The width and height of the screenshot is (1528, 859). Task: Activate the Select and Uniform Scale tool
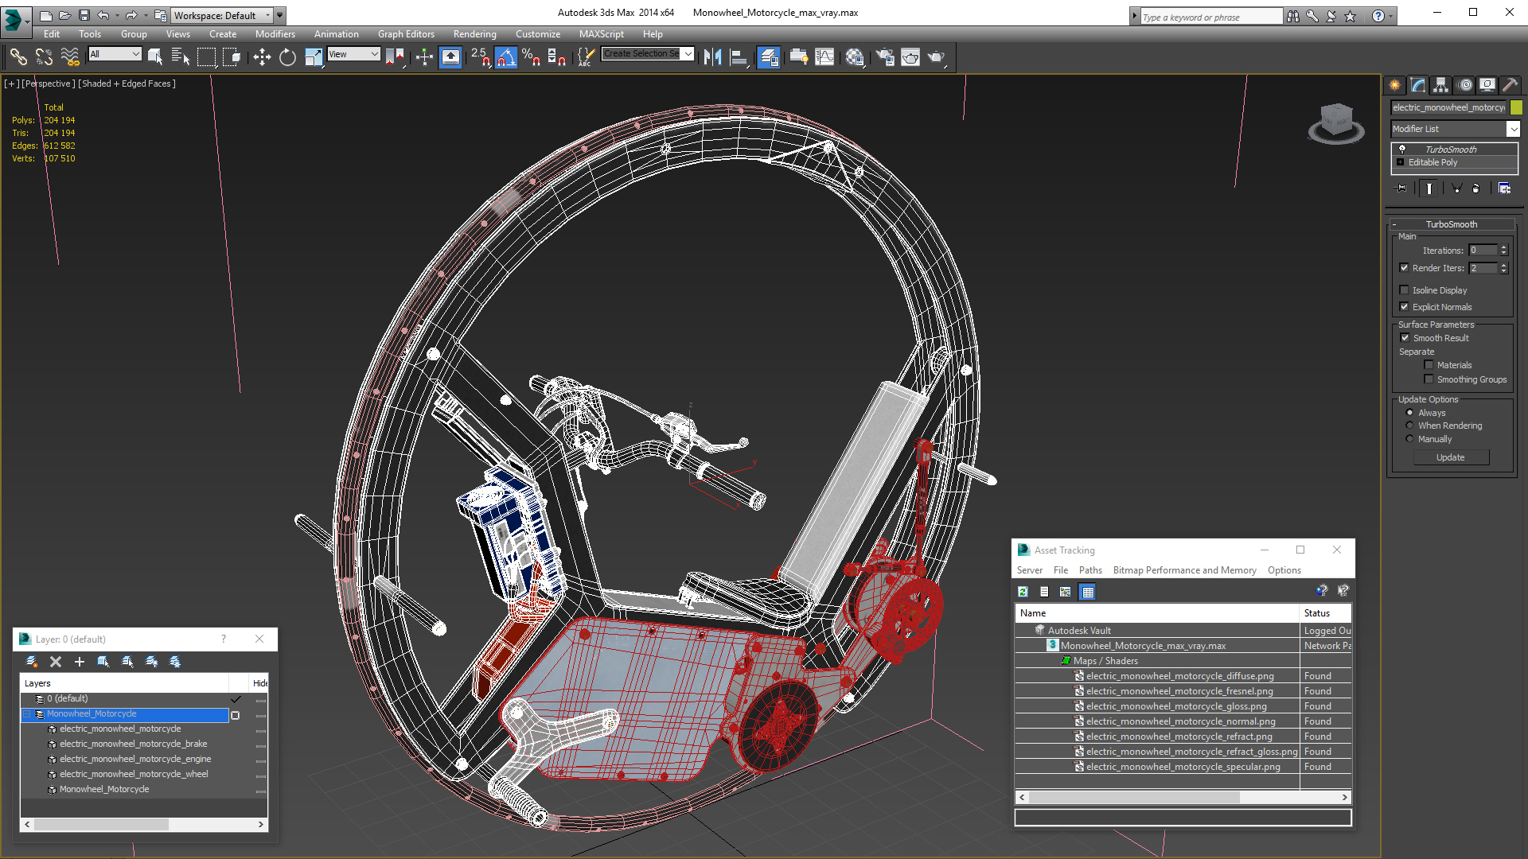point(314,56)
